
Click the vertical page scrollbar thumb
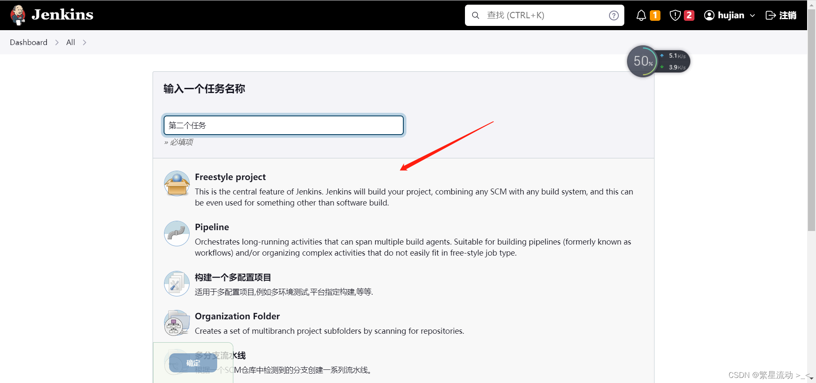point(811,120)
